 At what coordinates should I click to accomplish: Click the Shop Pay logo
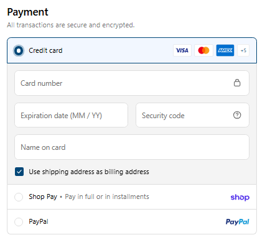click(240, 197)
